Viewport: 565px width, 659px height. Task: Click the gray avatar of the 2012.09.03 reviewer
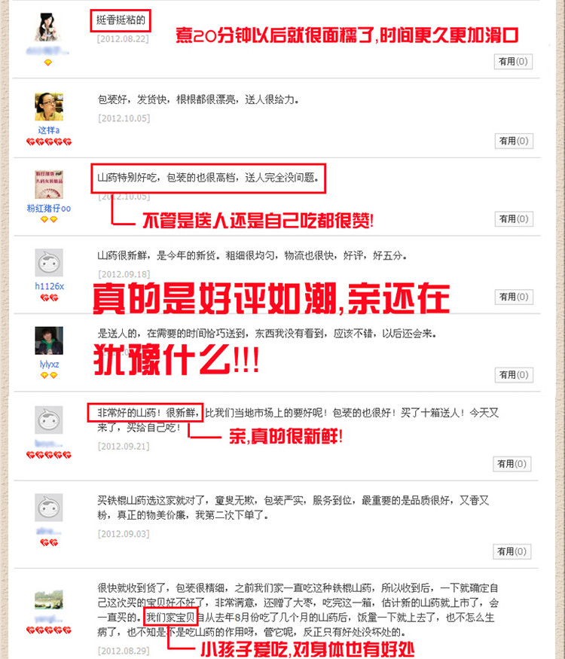pyautogui.click(x=49, y=508)
